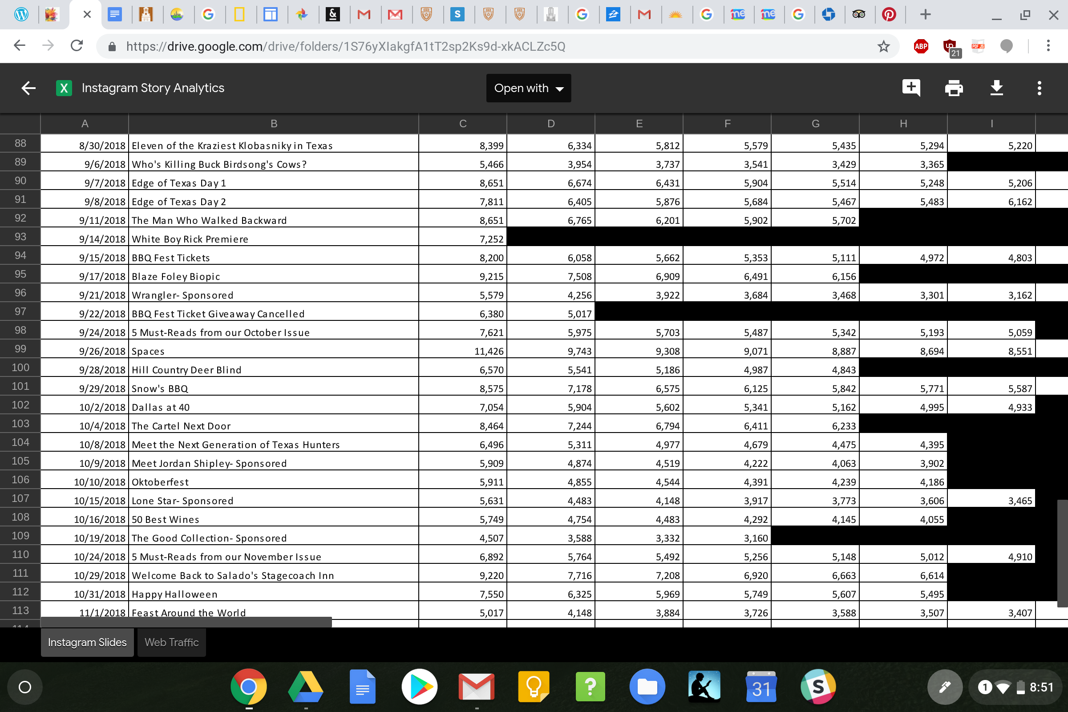The height and width of the screenshot is (712, 1068).
Task: Click the download file icon
Action: pyautogui.click(x=996, y=88)
